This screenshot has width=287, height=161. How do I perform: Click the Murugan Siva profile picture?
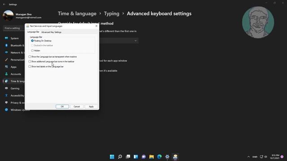(x=8, y=16)
